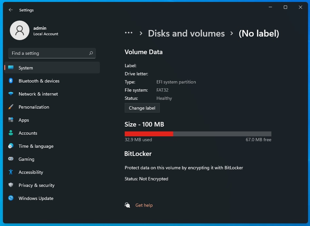Expand the breadcrumb ellipsis menu
Screen dimensions: 310x226
pos(129,33)
